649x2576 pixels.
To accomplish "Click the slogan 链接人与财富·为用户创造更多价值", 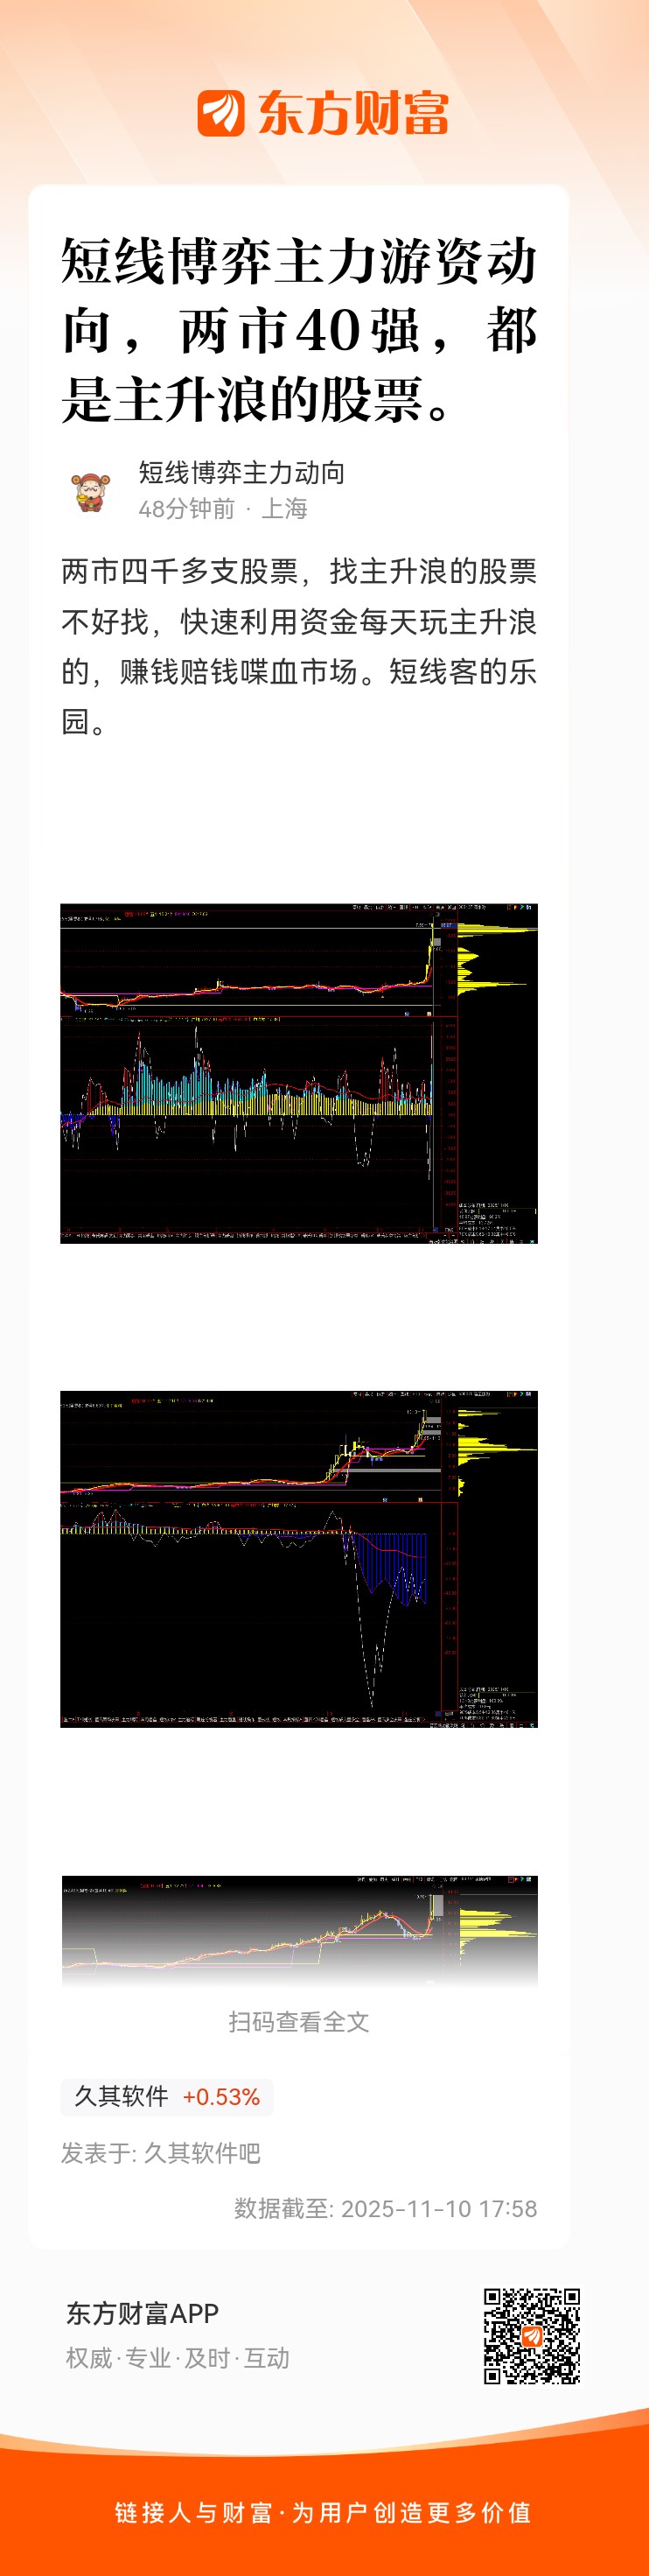I will pos(323,2513).
